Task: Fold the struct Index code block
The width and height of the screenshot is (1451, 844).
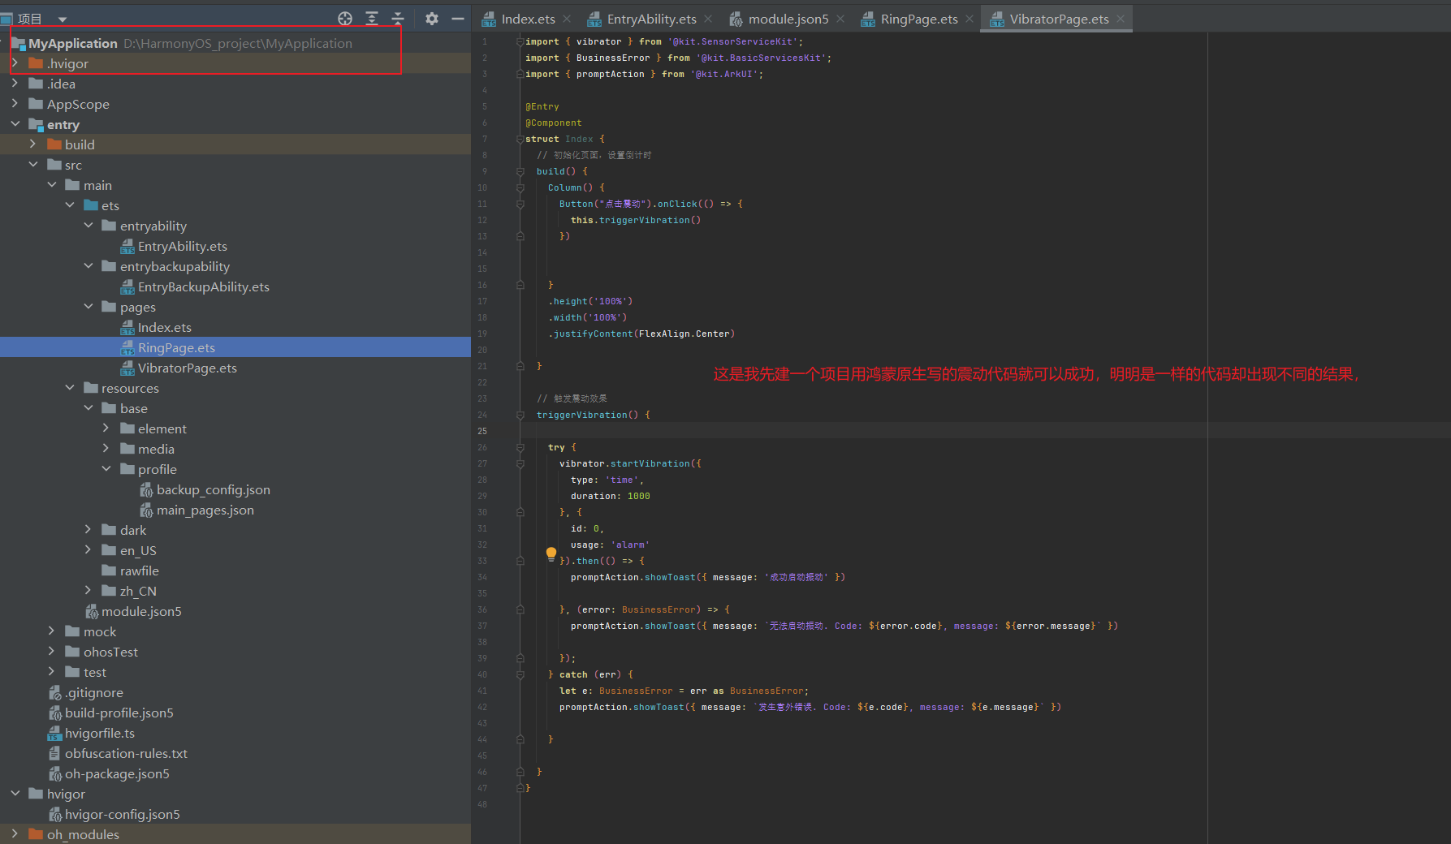Action: click(520, 139)
